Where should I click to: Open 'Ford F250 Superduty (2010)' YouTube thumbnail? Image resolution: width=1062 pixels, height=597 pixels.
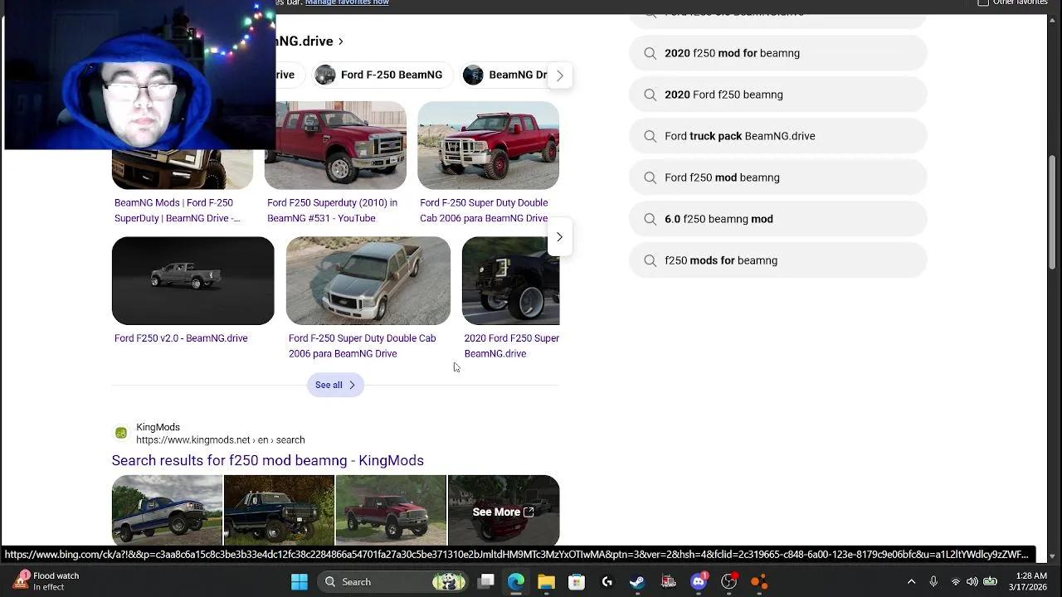click(x=335, y=145)
